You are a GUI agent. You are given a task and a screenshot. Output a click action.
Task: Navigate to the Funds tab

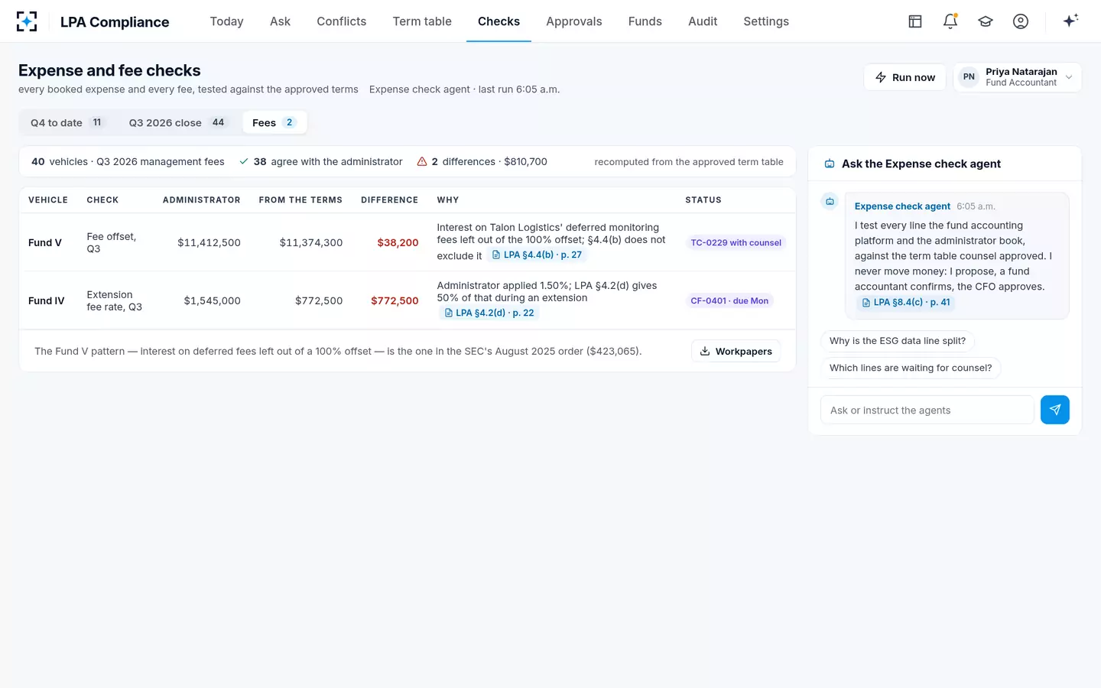645,21
